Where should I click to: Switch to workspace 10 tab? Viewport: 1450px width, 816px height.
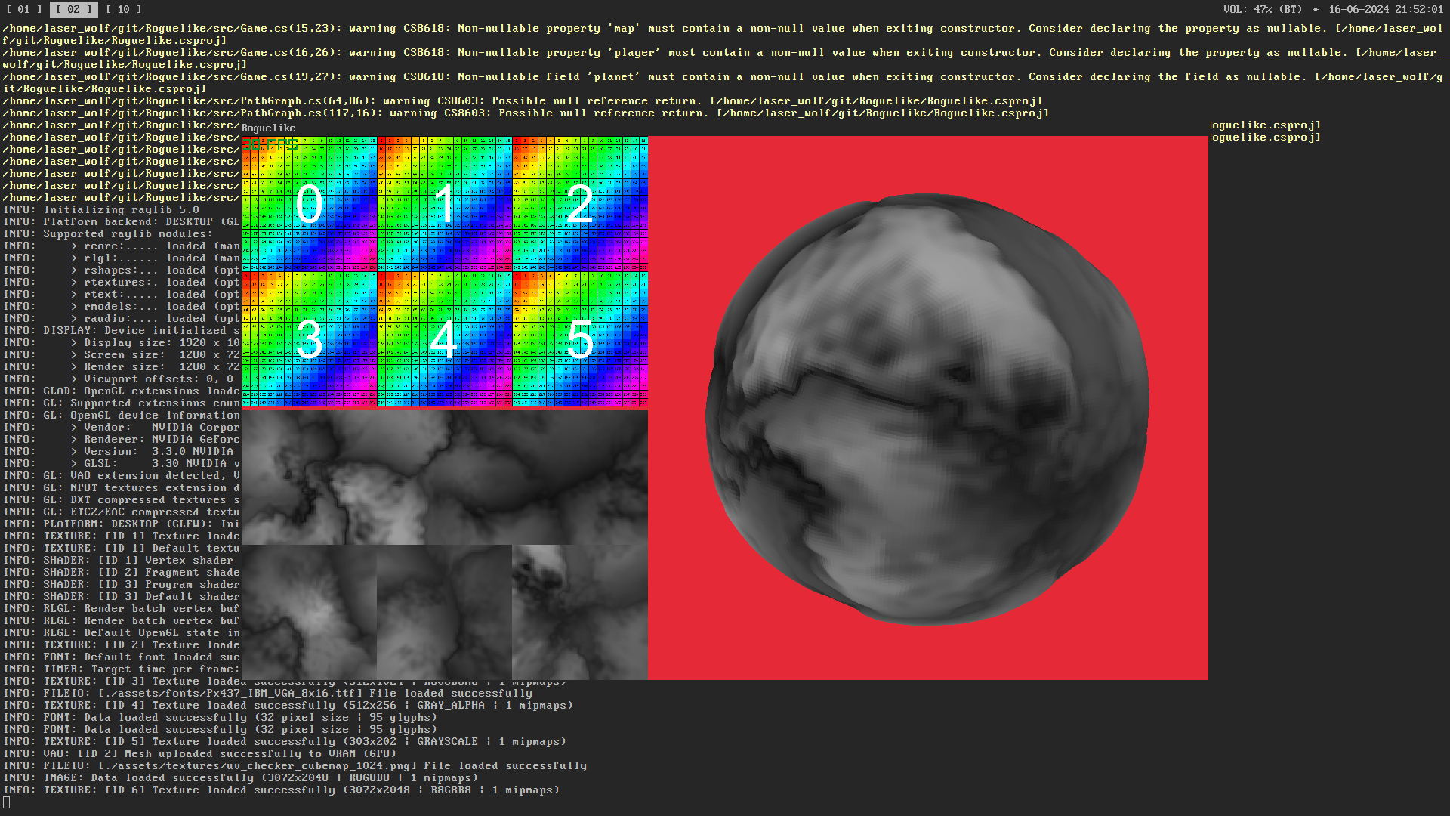tap(123, 10)
